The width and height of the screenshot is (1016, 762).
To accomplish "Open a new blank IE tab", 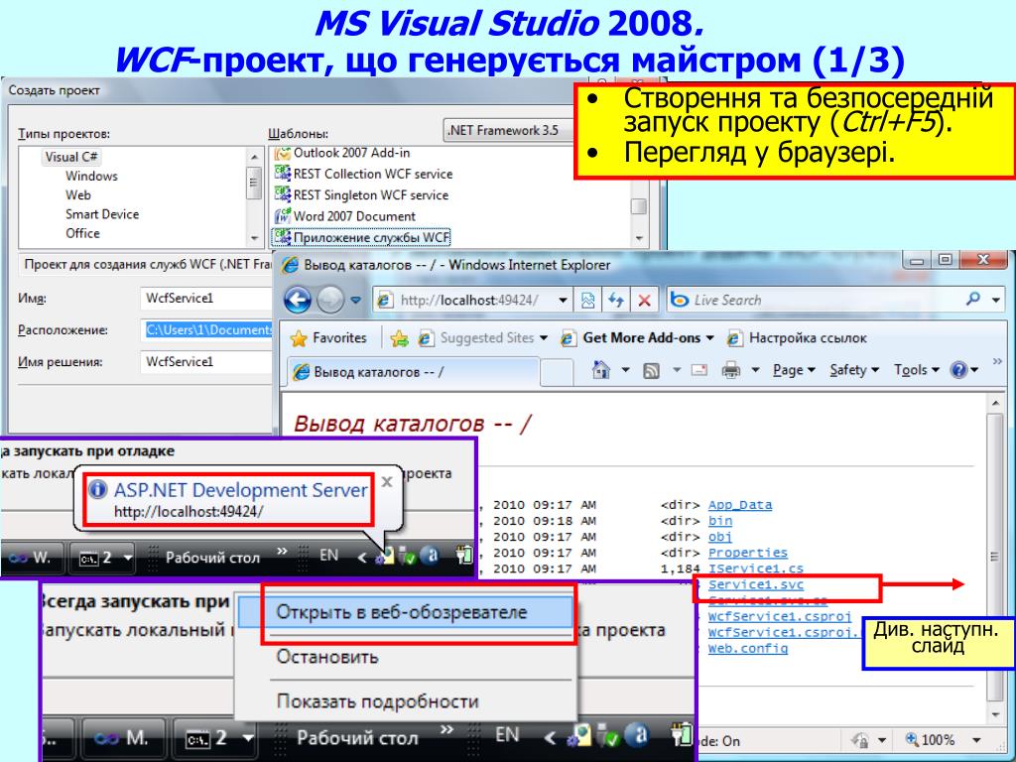I will 557,373.
